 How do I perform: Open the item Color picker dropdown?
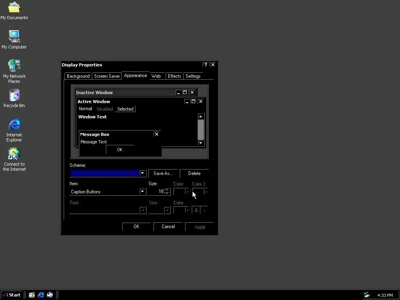181,191
